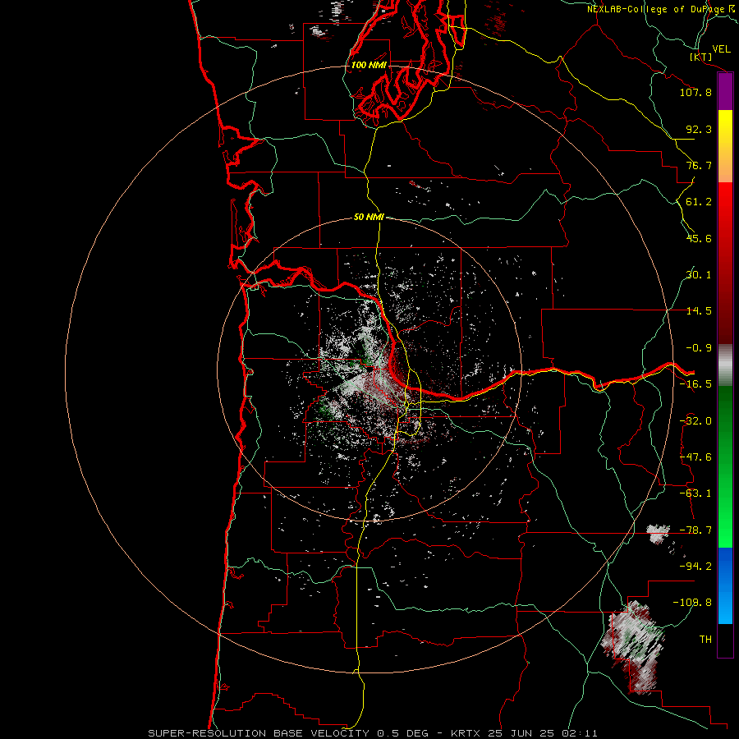Click the 02:11 timestamp in the caption

pos(580,733)
